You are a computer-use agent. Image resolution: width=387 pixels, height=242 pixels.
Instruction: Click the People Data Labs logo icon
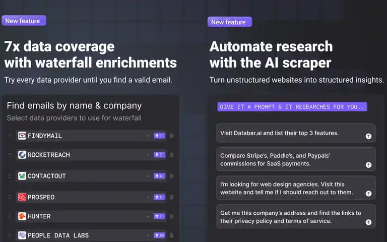(22, 235)
